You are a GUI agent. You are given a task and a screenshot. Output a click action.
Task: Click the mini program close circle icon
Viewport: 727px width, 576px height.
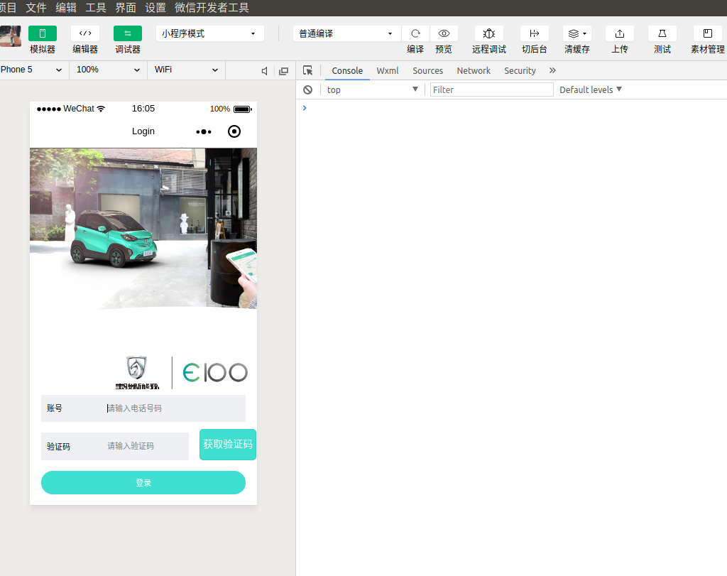point(234,131)
